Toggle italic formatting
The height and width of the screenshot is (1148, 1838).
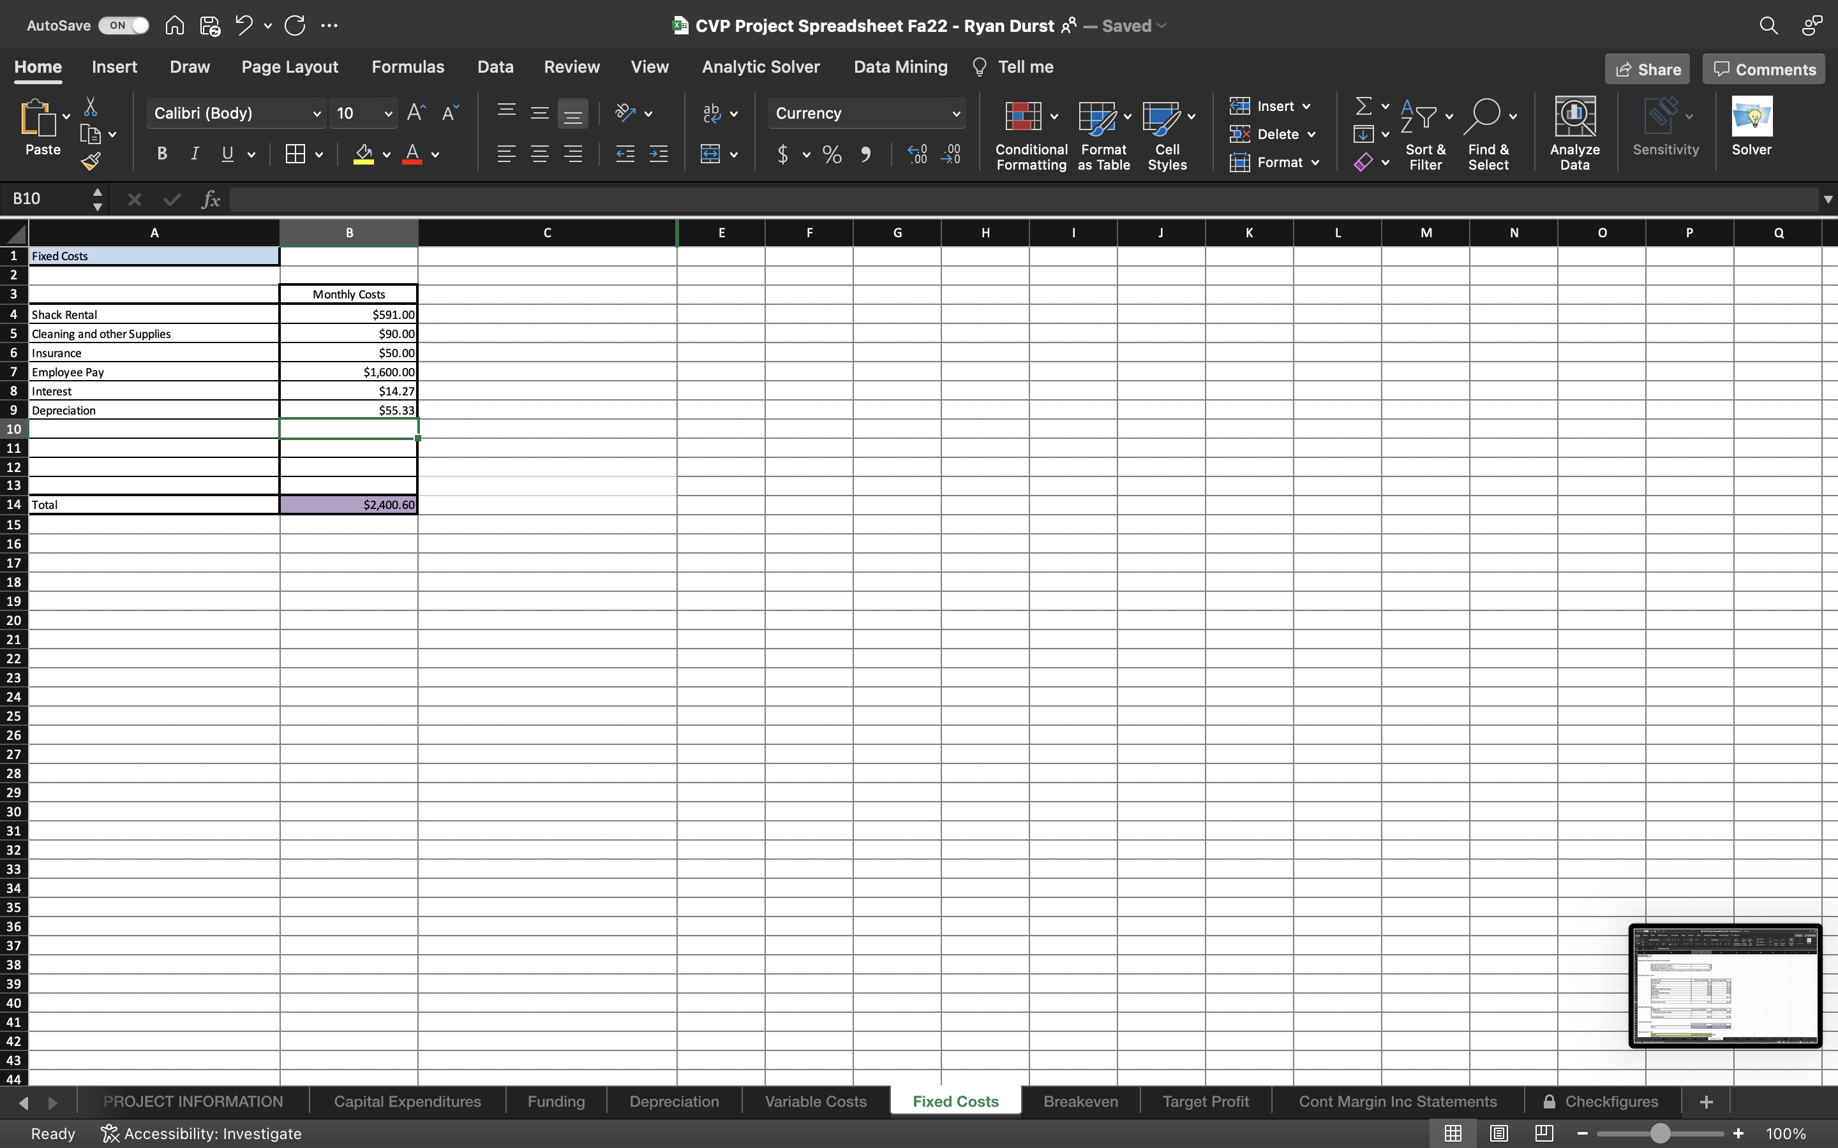coord(195,153)
